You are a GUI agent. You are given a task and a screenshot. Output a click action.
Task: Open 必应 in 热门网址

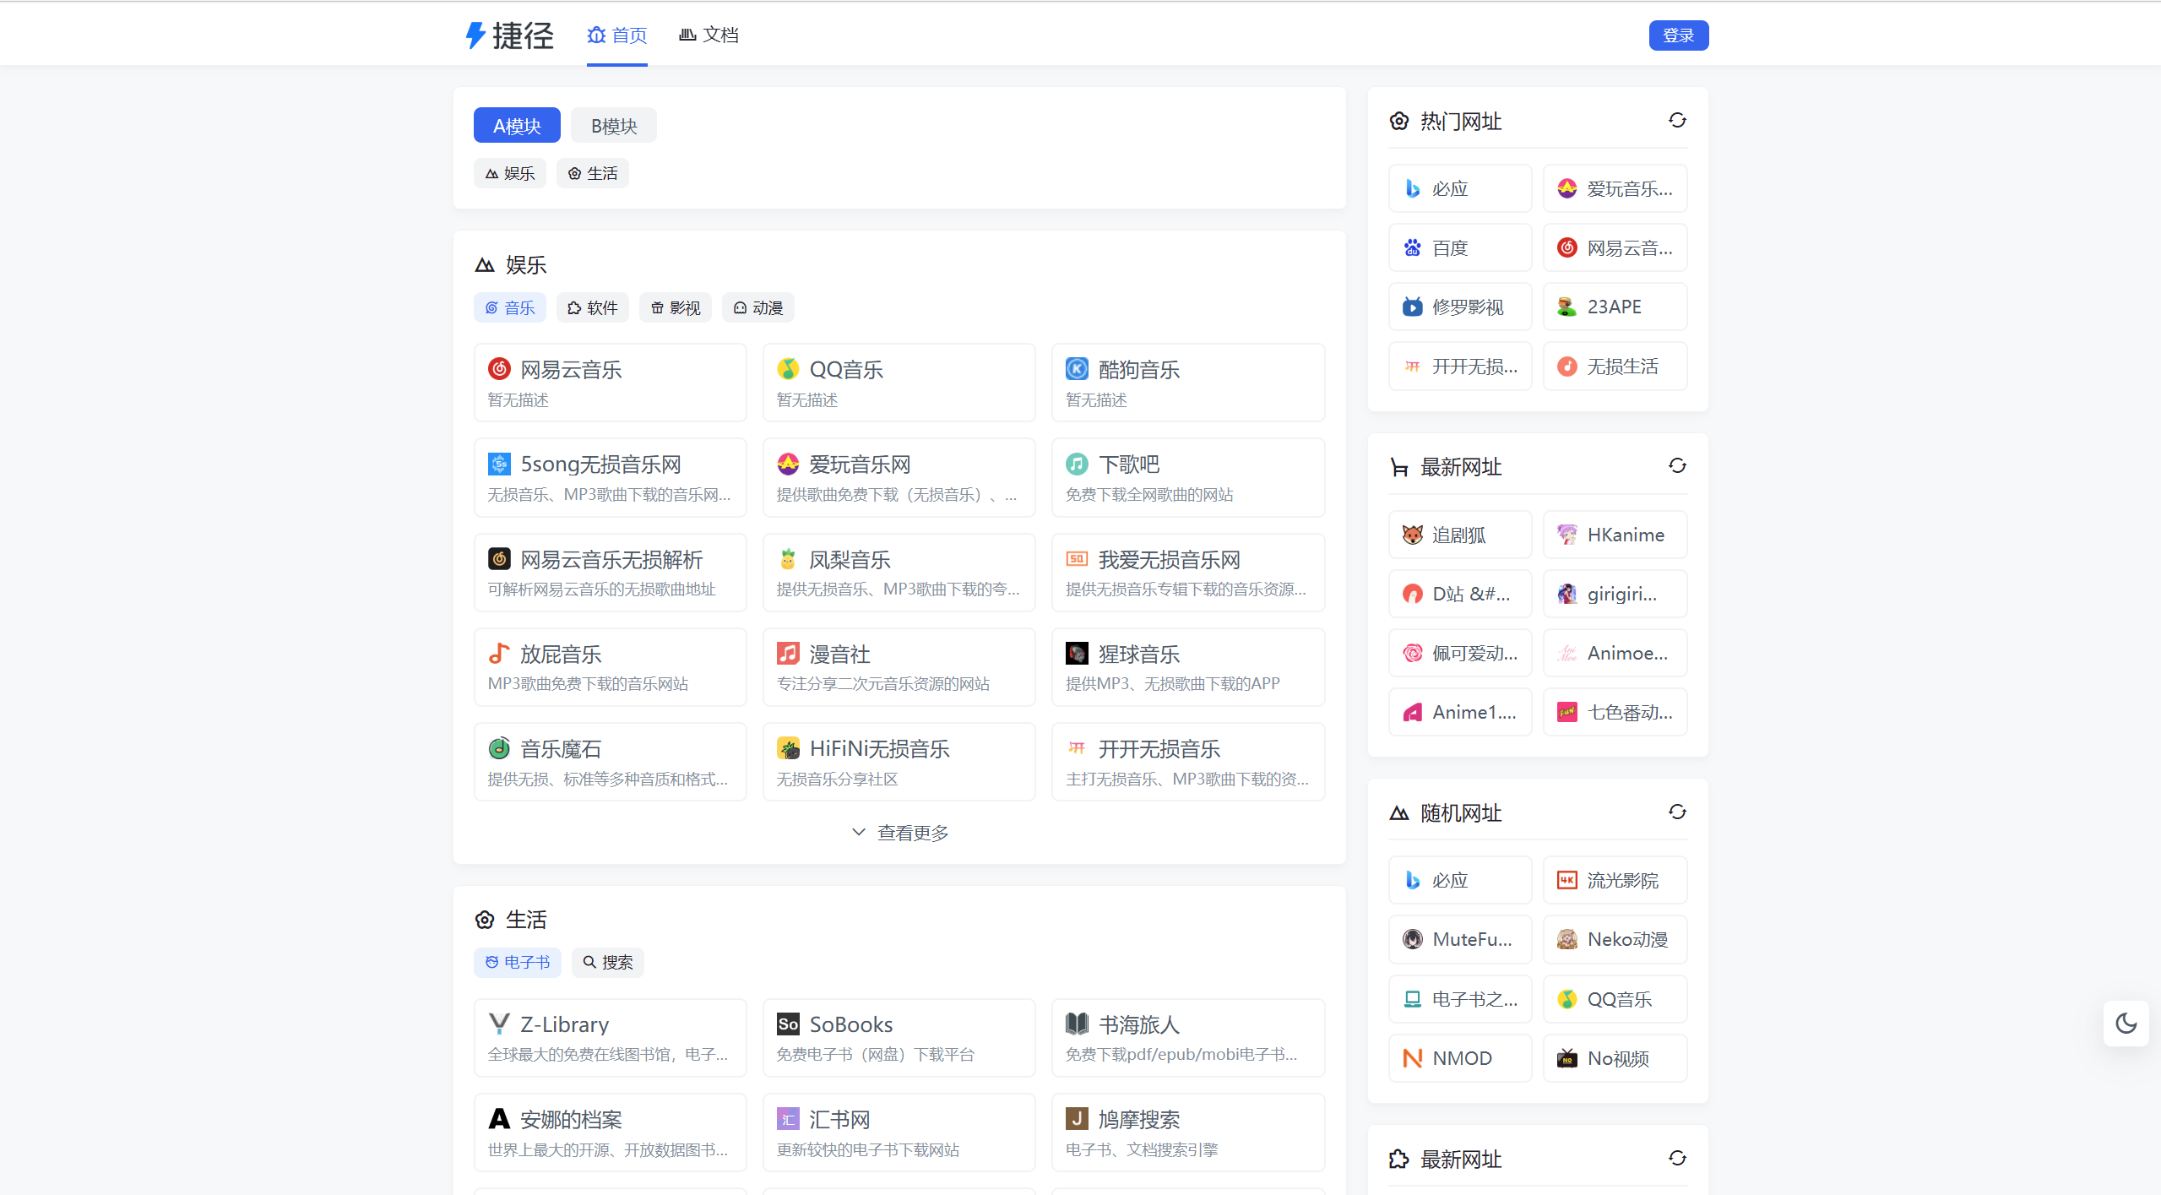point(1460,188)
